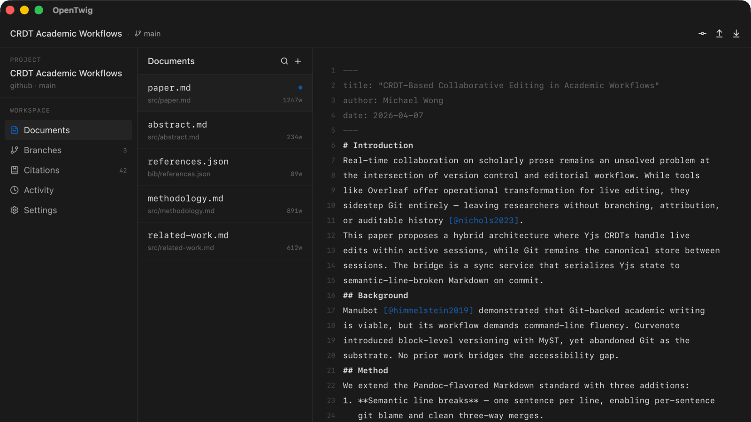The image size is (751, 422).
Task: Open the Branches workspace section
Action: tap(69, 150)
